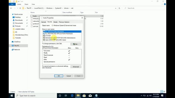
Task: Open recent locations dropdown arrow
Action: [x=17, y=8]
